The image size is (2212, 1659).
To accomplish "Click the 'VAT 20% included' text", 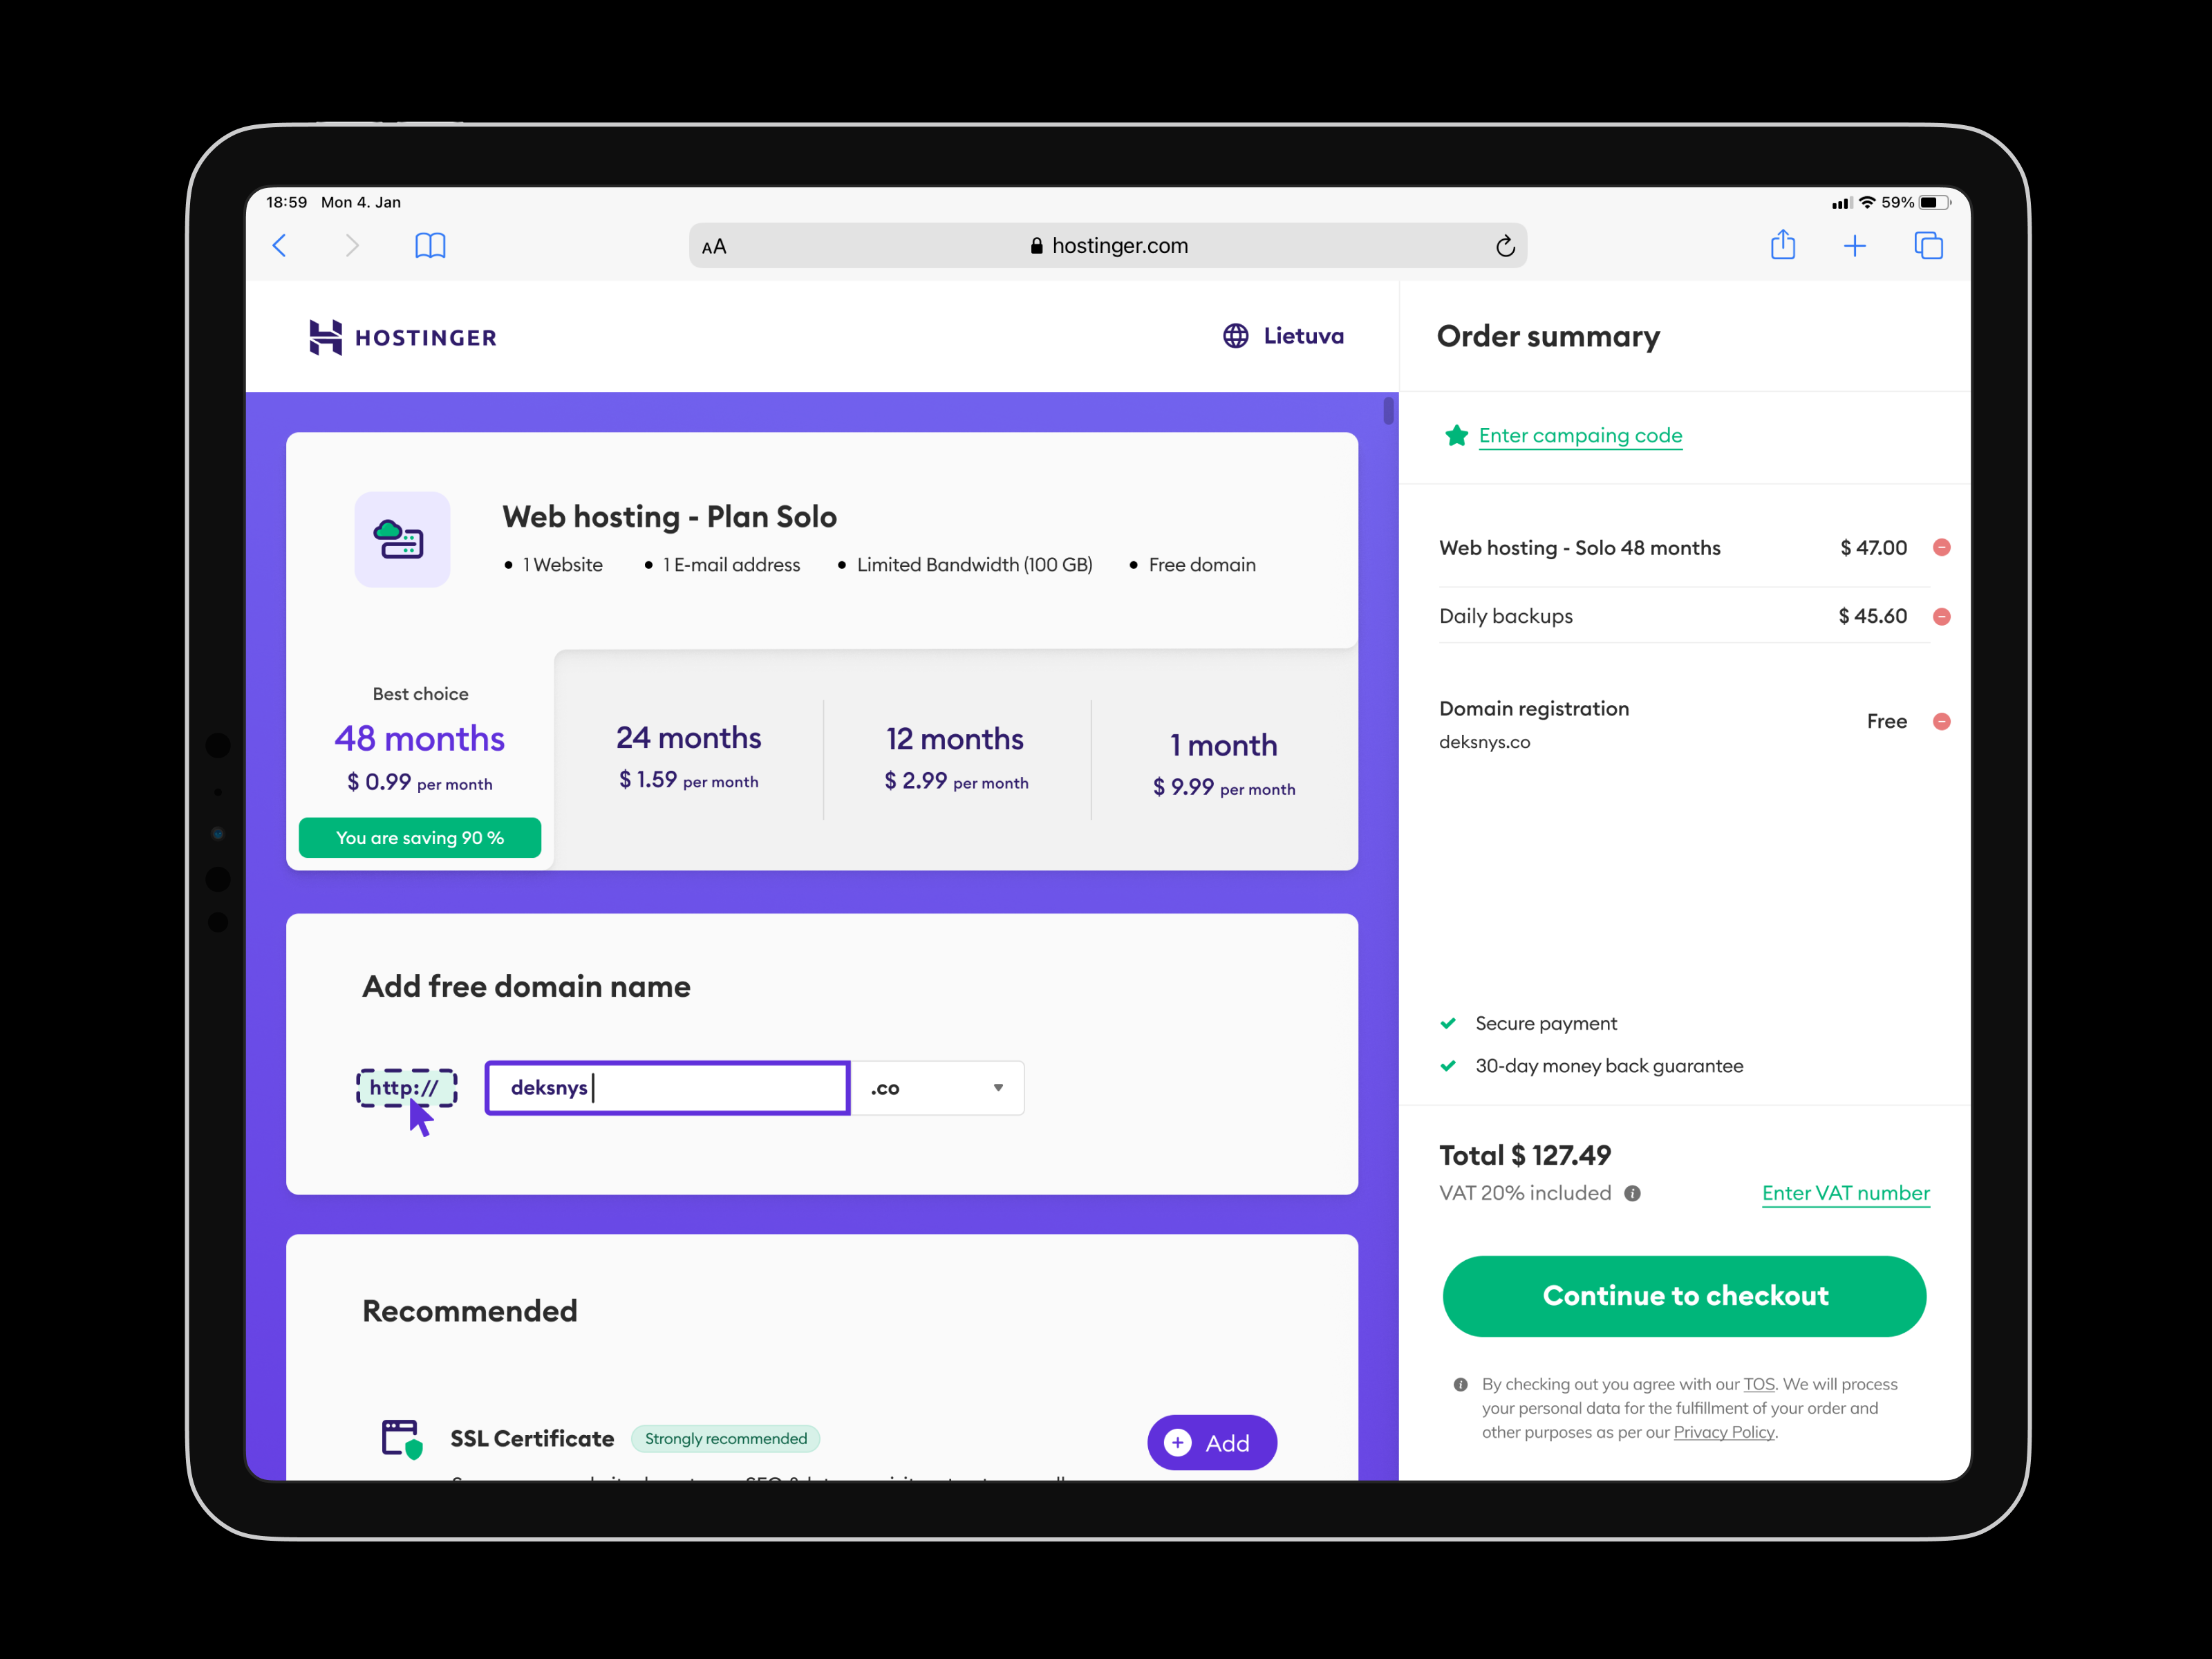I will [1525, 1193].
